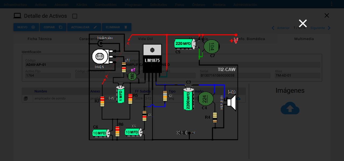Click cloud upload icon under Imágenes
Viewport: 344px width, 161px height.
tap(290, 108)
